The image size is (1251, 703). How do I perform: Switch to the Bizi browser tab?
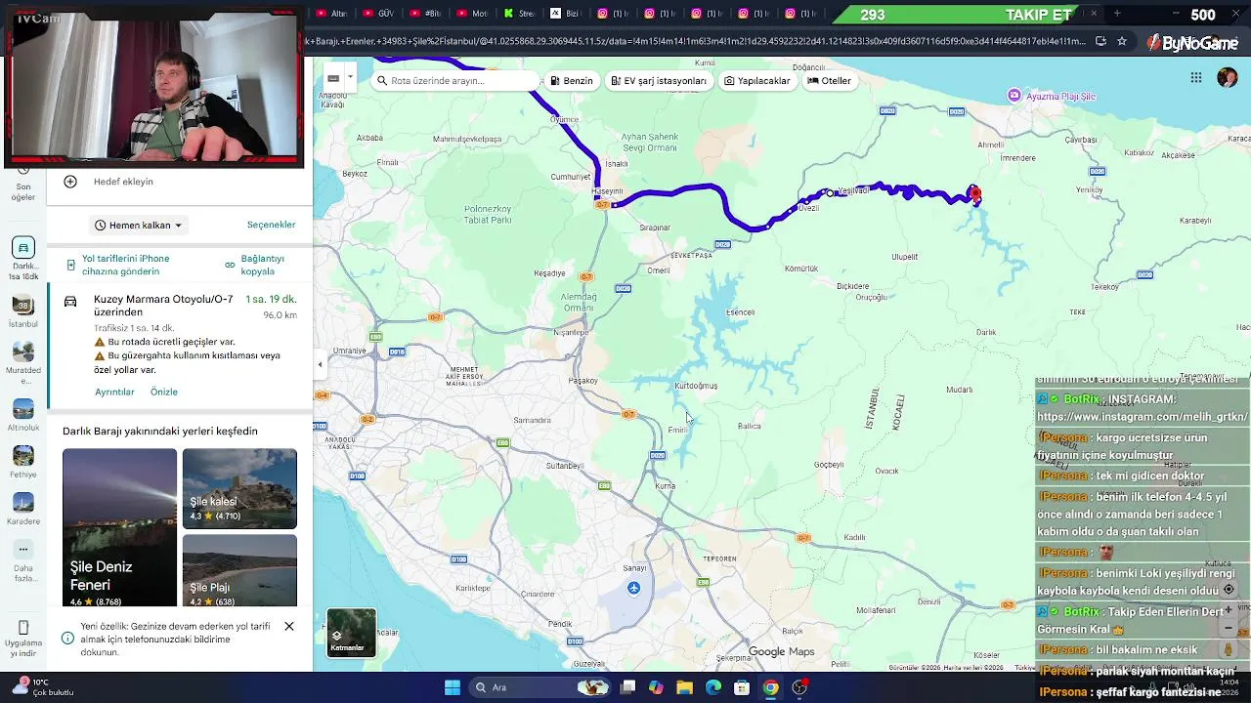coord(565,14)
